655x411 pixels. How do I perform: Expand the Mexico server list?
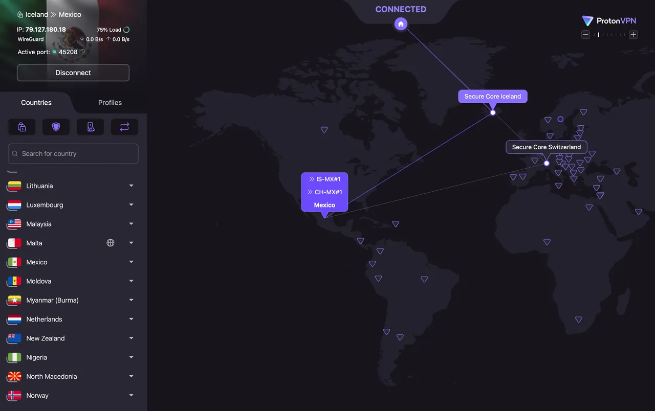coord(132,262)
